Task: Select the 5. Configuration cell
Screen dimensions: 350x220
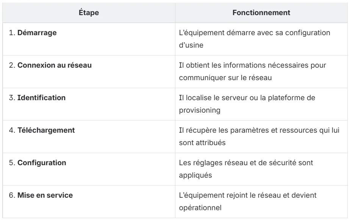Action: [x=89, y=169]
